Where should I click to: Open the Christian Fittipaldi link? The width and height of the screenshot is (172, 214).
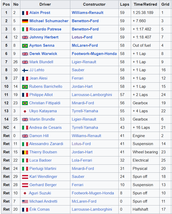coord(45,103)
